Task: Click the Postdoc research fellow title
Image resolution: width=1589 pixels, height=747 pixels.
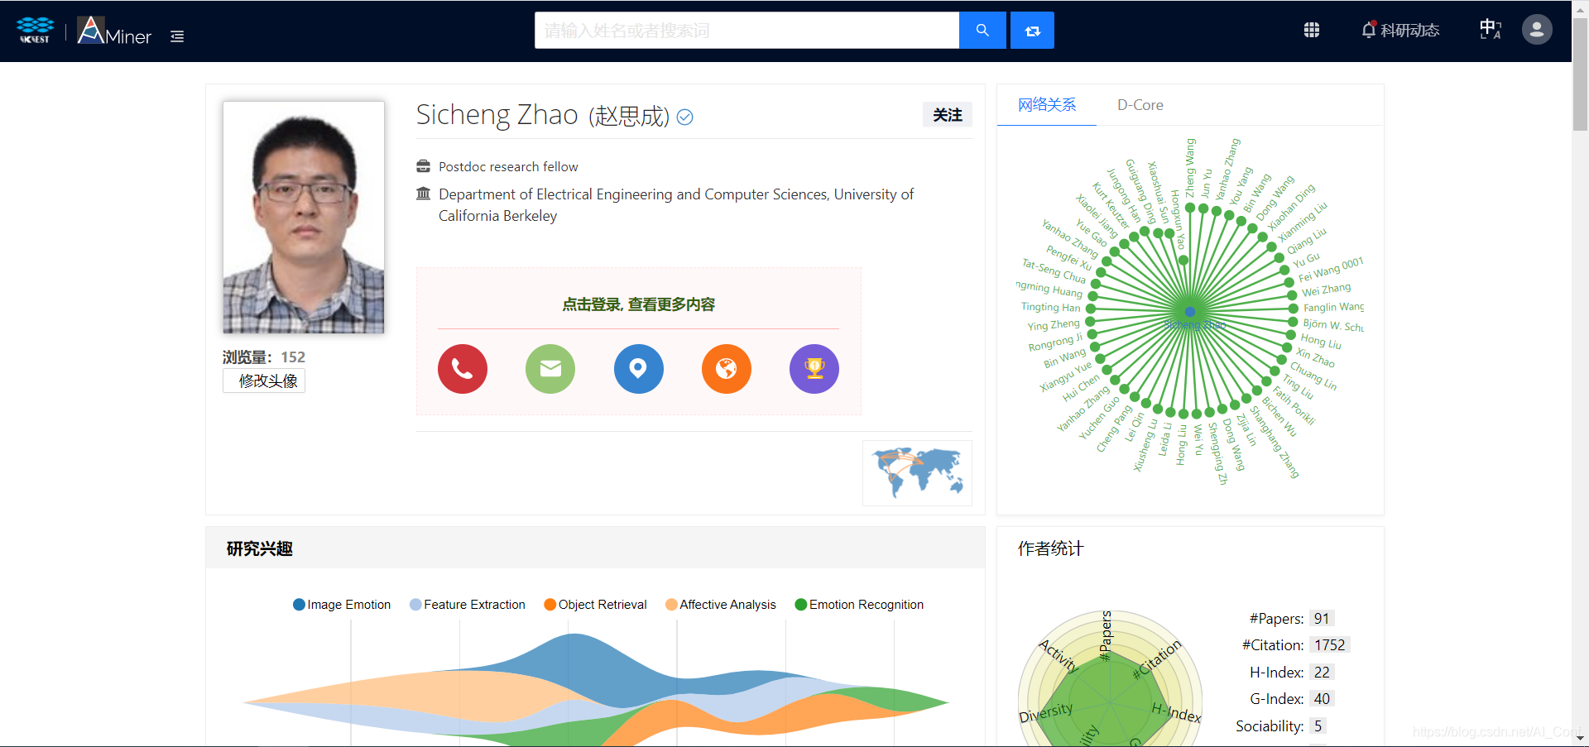Action: 508,167
